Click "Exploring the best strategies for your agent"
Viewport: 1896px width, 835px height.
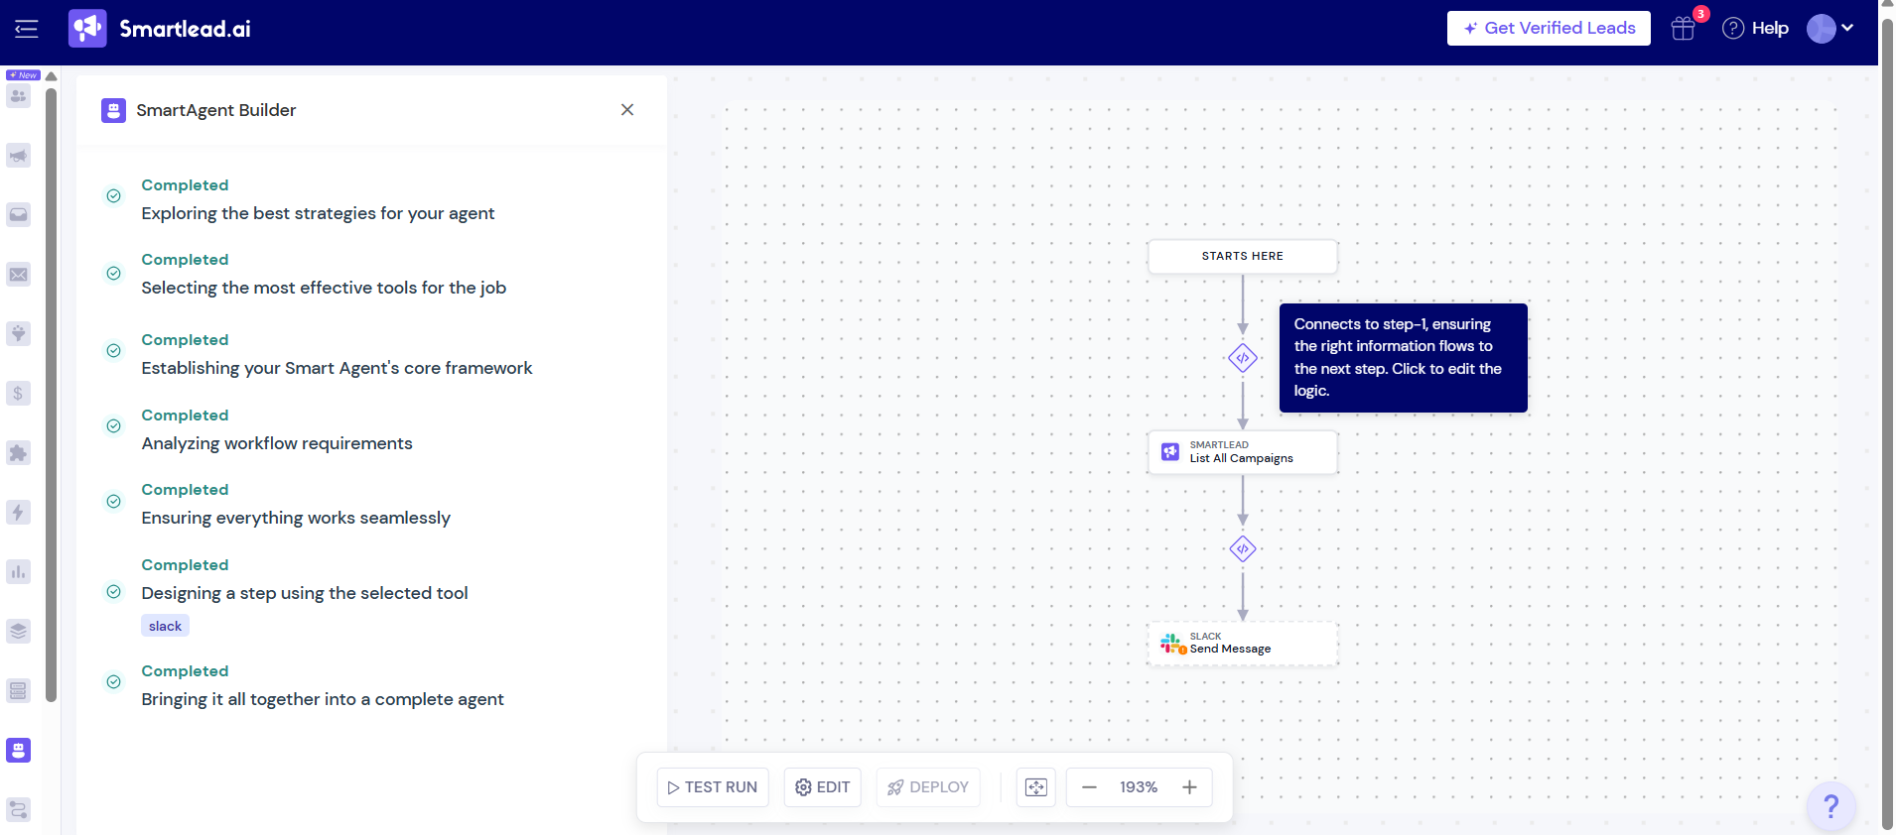tap(318, 213)
